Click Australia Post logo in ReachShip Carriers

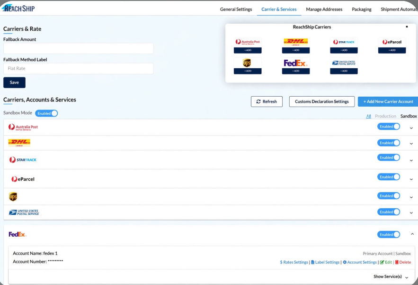(248, 42)
